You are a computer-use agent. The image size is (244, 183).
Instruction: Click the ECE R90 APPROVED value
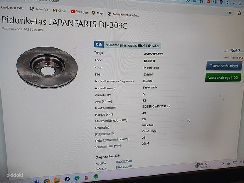156,106
